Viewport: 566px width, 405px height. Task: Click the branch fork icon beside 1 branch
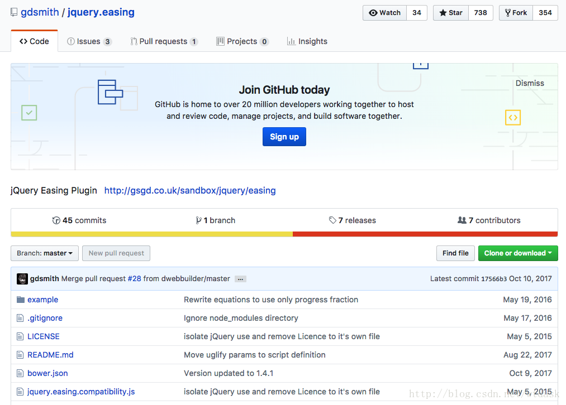tap(198, 220)
